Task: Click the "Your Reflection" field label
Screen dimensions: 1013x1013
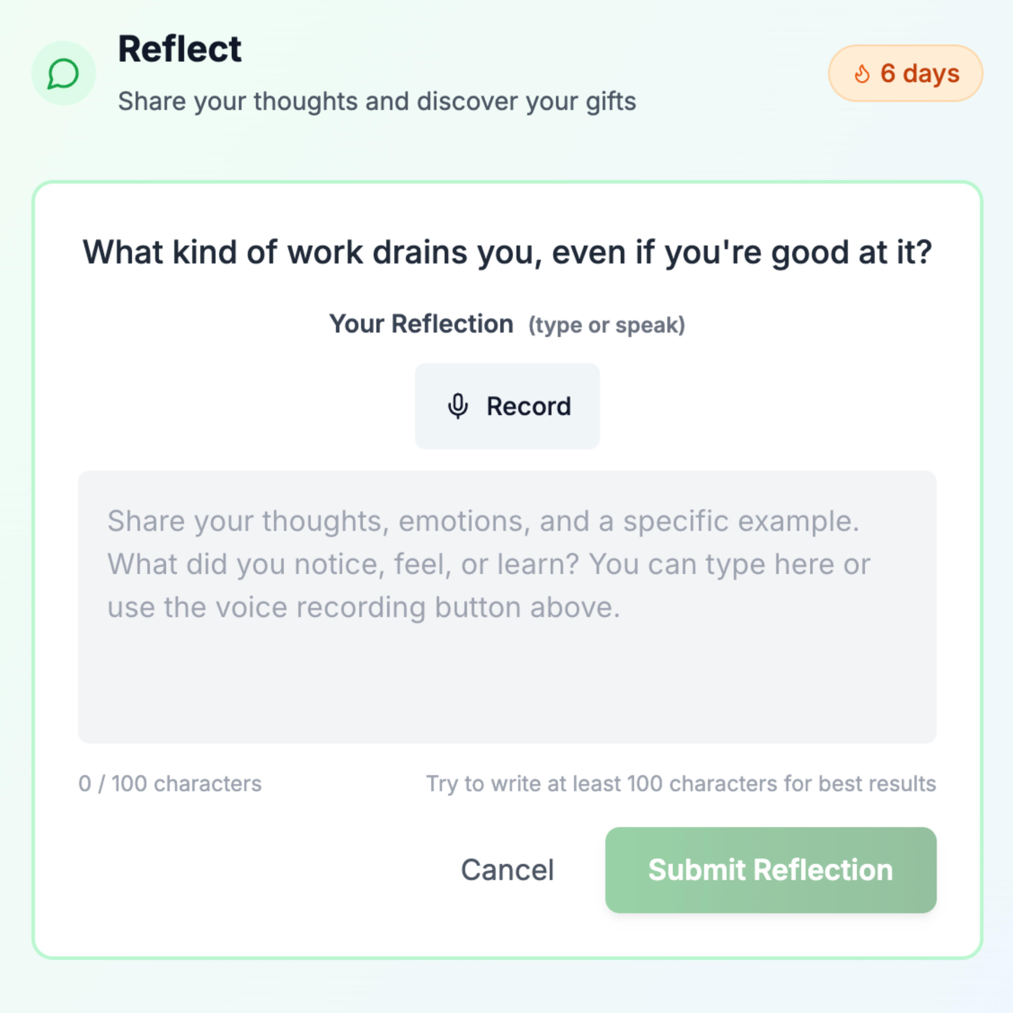Action: [x=421, y=324]
